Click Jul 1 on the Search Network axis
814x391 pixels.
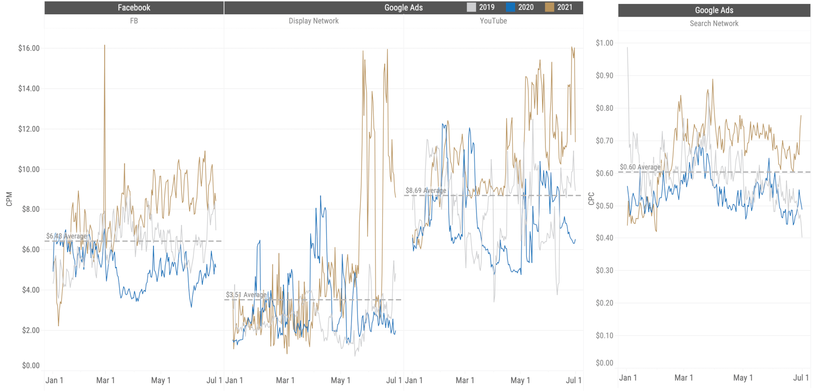point(801,378)
